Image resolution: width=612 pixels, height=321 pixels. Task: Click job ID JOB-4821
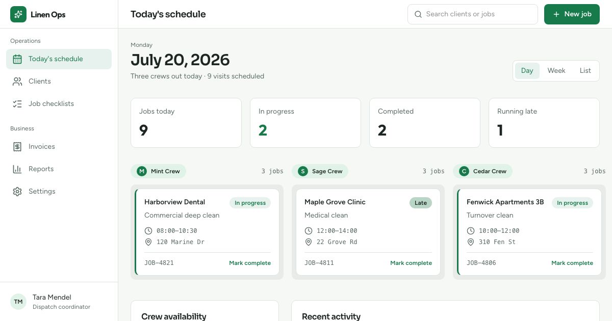[159, 263]
